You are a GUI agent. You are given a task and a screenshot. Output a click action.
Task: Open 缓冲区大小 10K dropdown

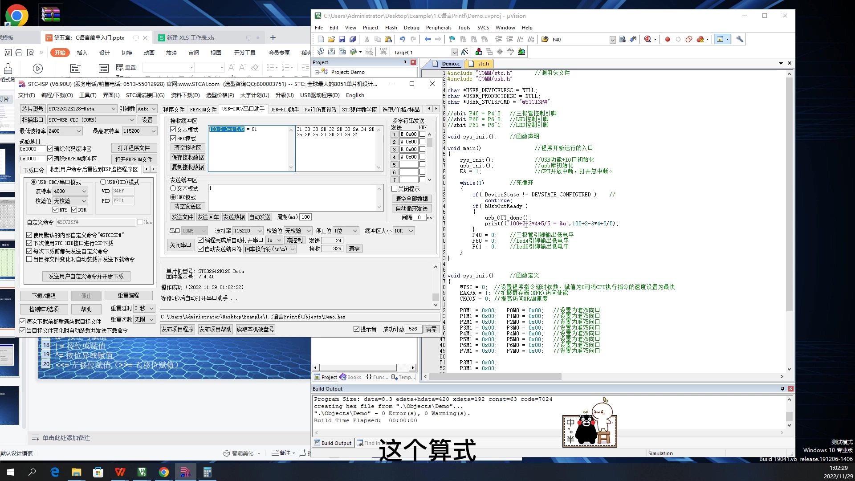point(403,231)
